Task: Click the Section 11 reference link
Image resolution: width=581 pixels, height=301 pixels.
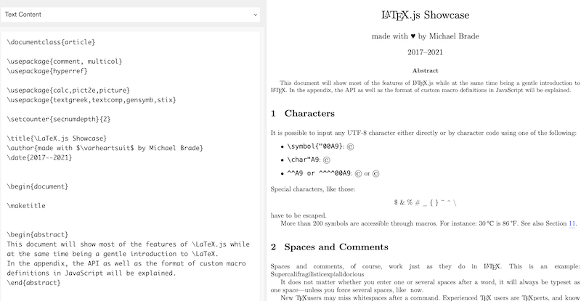Action: tap(572, 223)
